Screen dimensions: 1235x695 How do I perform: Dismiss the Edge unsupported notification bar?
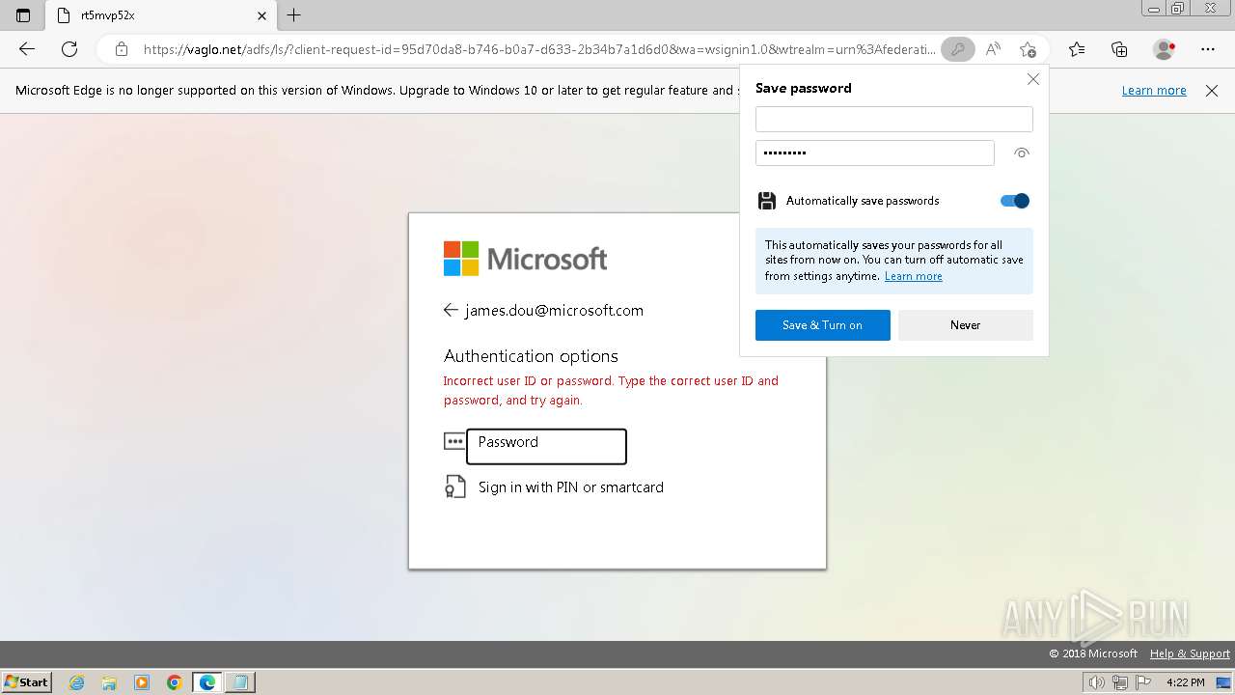[1212, 91]
